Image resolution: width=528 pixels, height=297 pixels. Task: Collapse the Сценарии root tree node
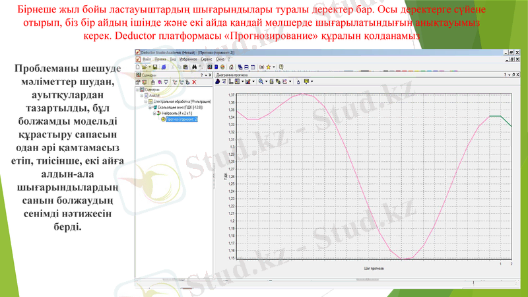click(137, 90)
